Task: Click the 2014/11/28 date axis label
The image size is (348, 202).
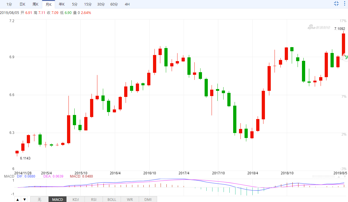Action: 23,173
